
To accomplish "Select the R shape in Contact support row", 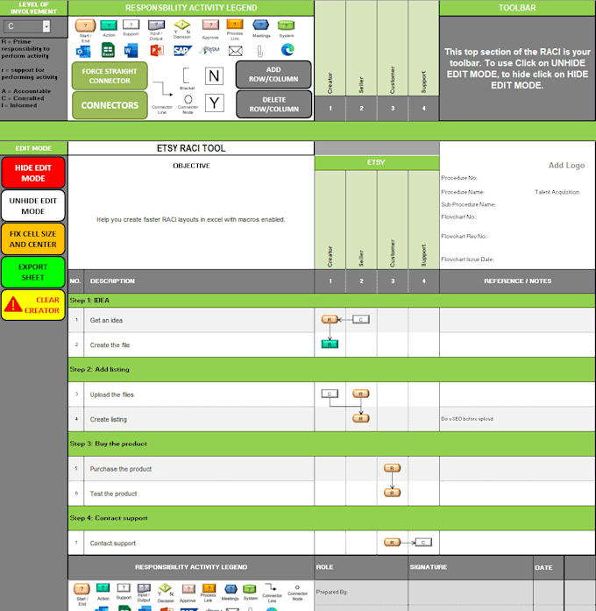I will pyautogui.click(x=392, y=542).
